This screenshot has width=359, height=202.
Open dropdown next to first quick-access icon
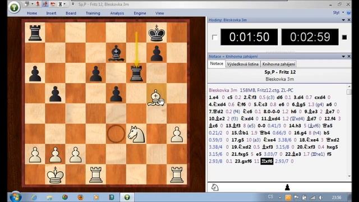(33, 4)
